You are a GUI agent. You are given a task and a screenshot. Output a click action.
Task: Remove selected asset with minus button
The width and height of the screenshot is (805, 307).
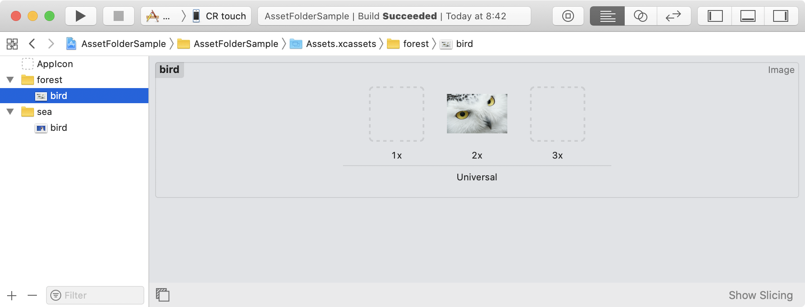pyautogui.click(x=32, y=296)
